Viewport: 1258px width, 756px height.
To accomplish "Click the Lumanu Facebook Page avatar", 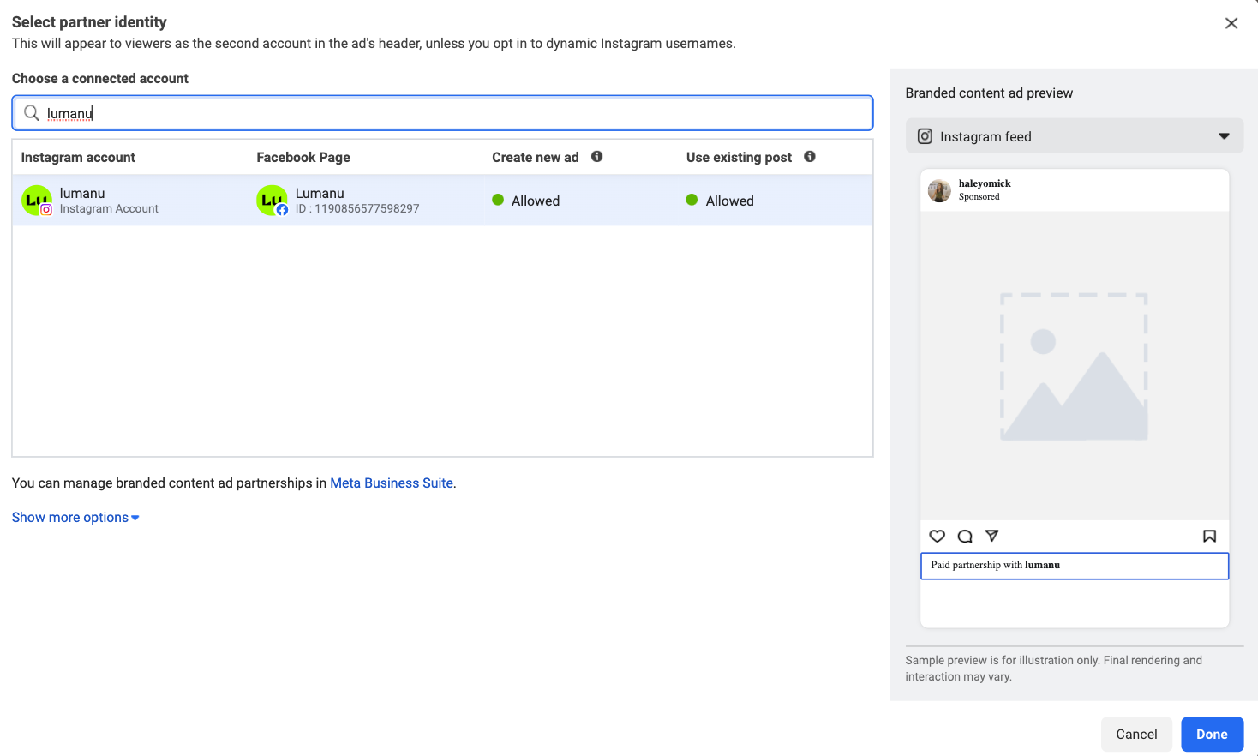I will [x=272, y=201].
